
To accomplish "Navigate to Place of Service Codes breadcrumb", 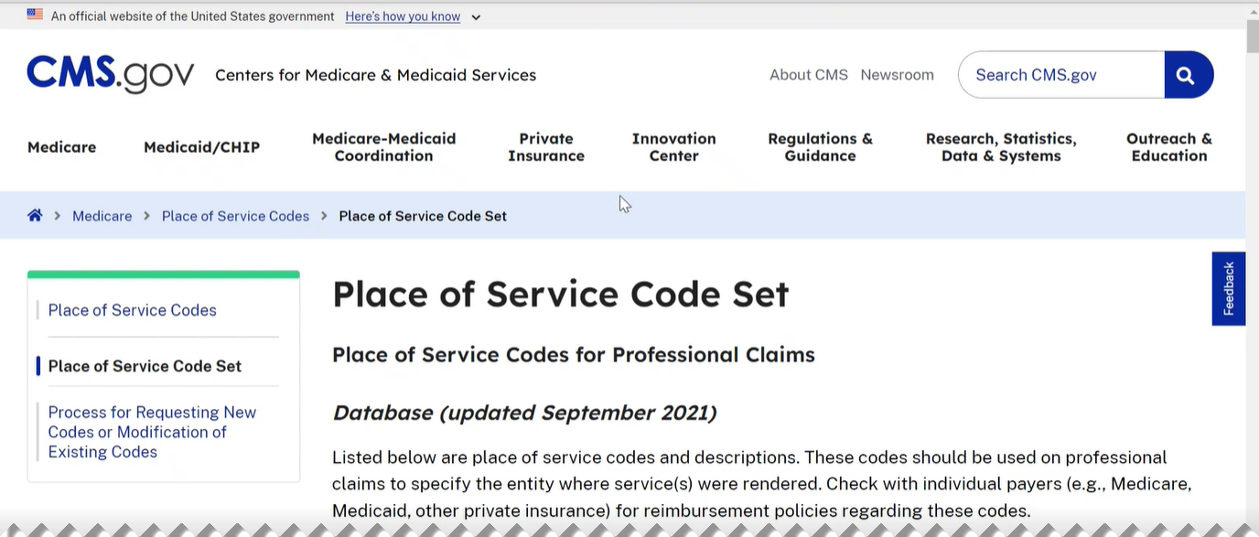I will click(x=235, y=215).
